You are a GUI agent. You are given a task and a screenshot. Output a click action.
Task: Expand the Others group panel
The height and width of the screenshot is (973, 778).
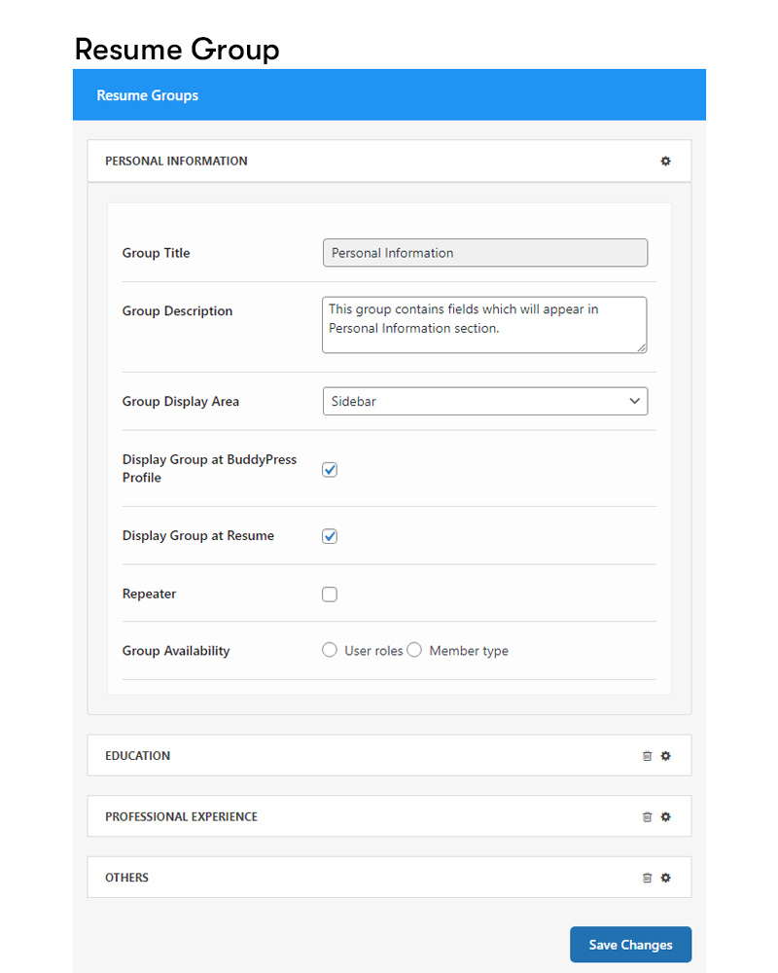click(389, 878)
